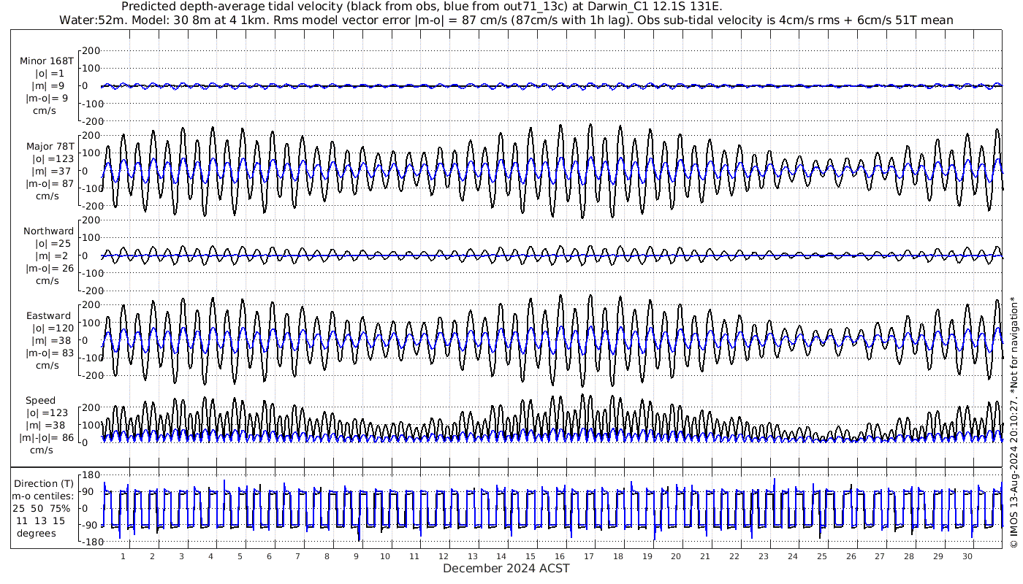Click the 'Direction (T)' panel label
The height and width of the screenshot is (584, 1023).
click(x=44, y=484)
